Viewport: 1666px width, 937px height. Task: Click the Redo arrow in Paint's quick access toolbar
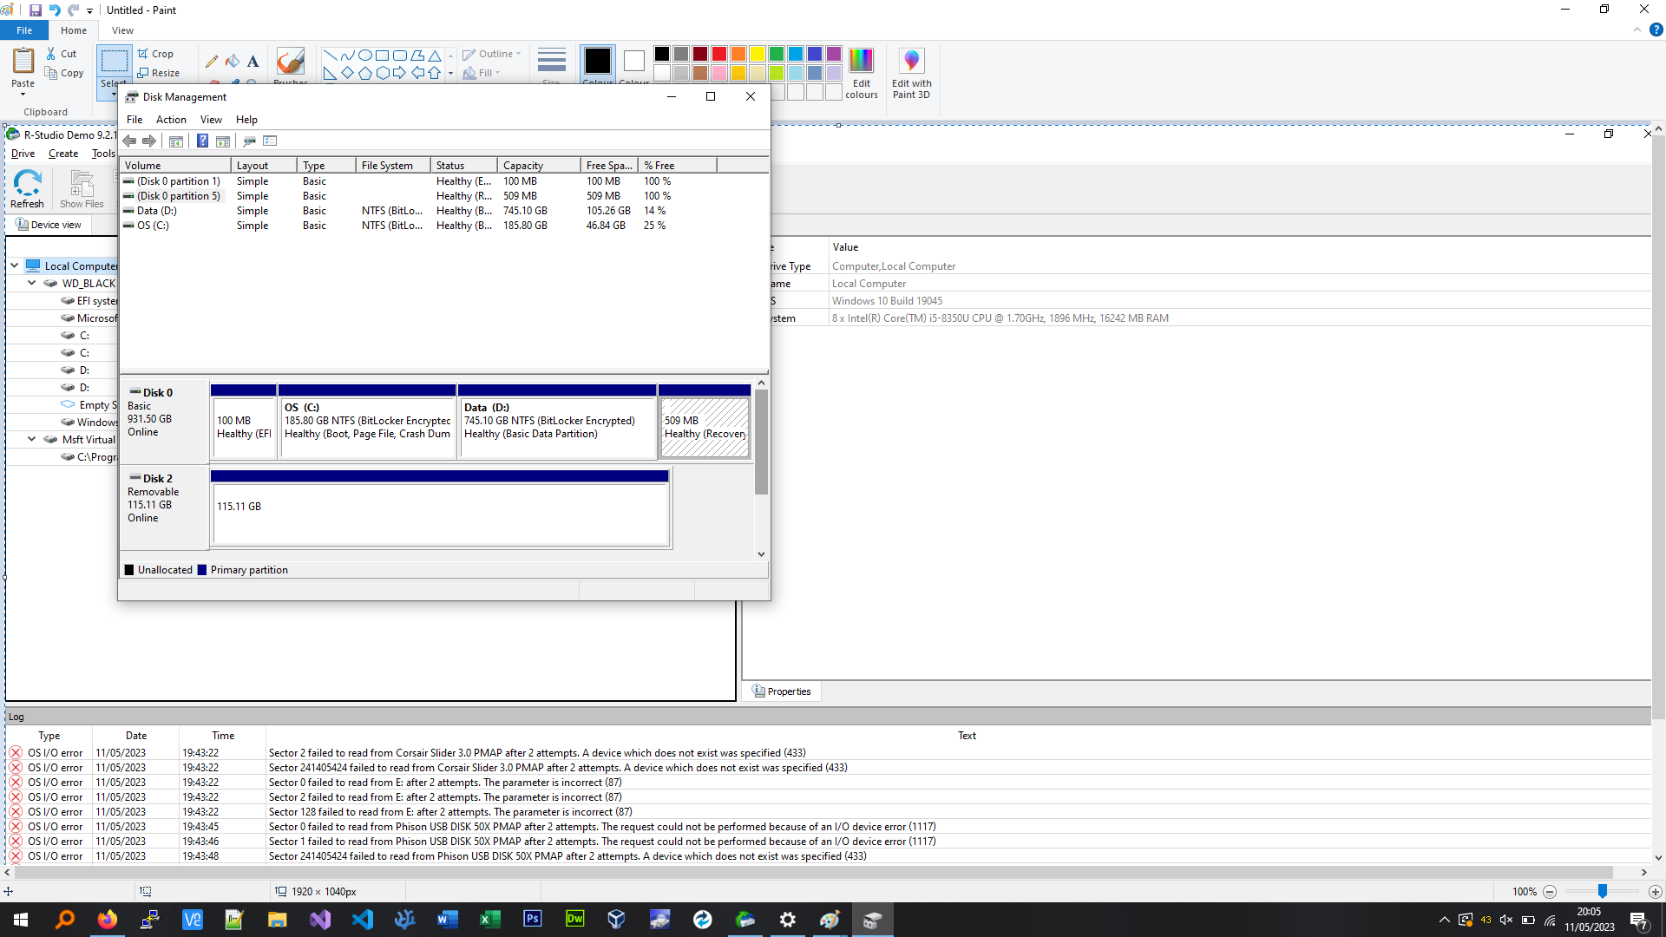(73, 10)
